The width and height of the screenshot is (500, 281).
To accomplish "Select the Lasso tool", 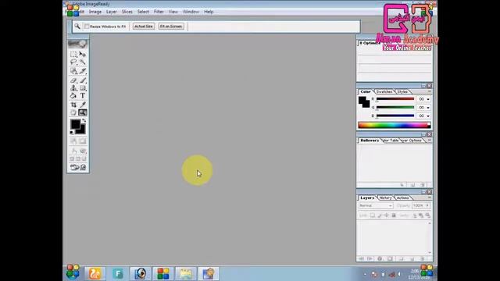I will point(73,62).
